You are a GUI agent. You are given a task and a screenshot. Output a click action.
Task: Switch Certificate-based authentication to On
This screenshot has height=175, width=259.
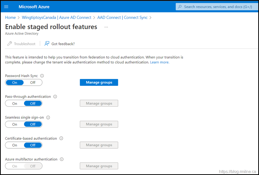pos(15,145)
